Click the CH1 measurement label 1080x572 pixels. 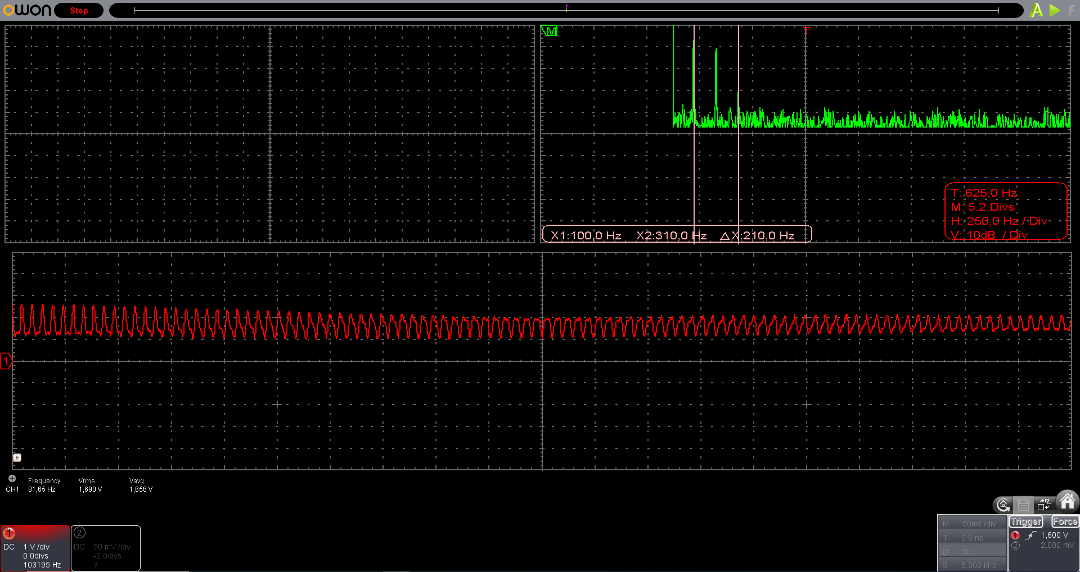[12, 489]
